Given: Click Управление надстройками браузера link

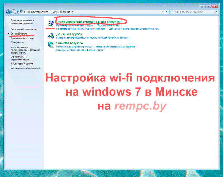Looking at the screenshot, I should click(115, 47).
